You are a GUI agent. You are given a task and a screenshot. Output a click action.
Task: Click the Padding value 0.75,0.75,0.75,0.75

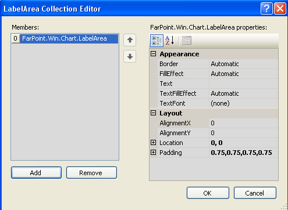click(x=241, y=153)
